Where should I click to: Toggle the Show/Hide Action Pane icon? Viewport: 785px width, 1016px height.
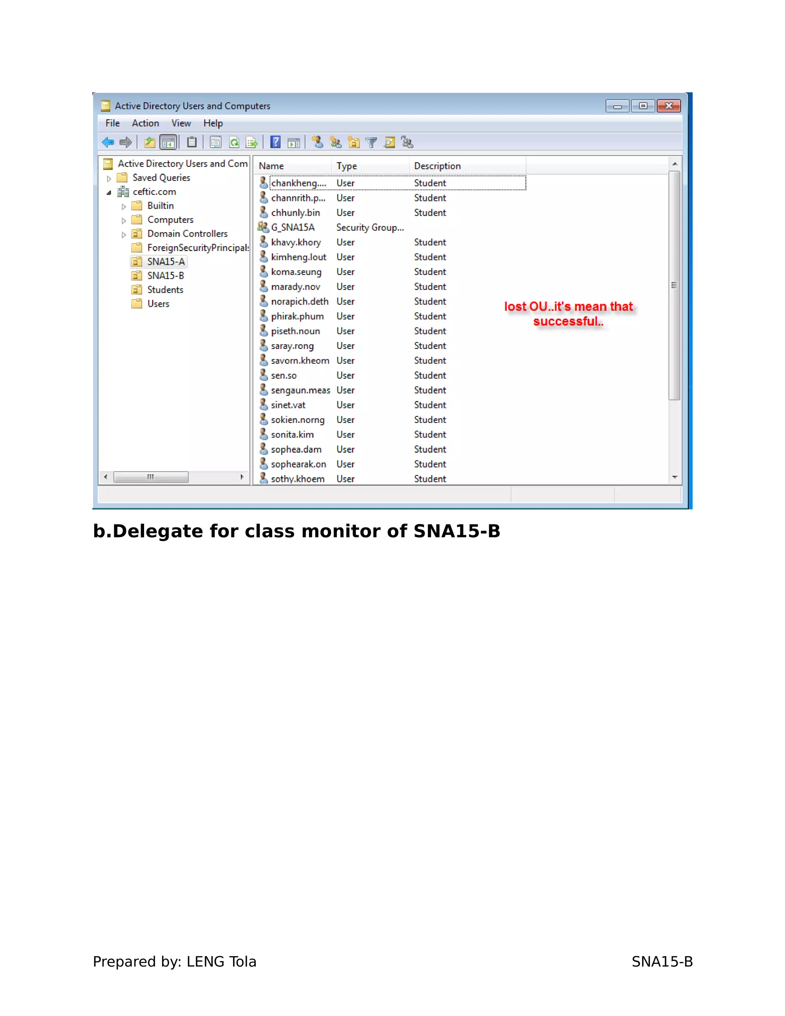(294, 143)
